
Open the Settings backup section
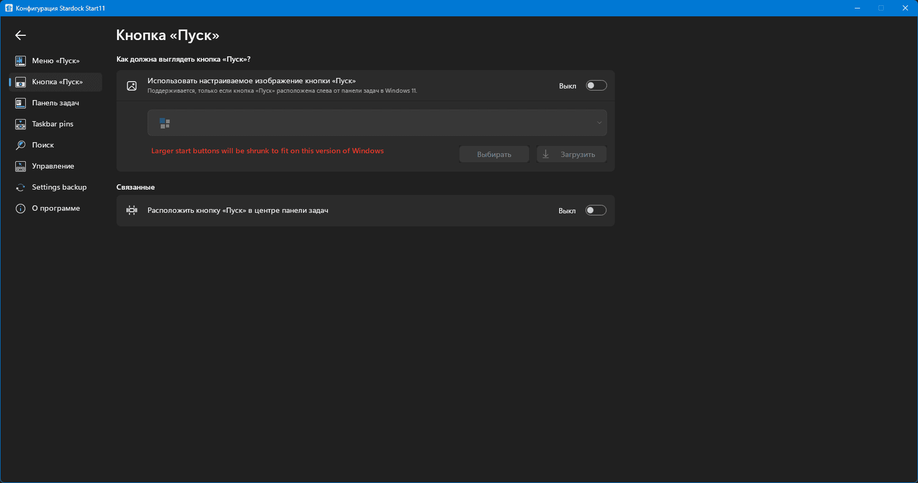click(x=59, y=188)
